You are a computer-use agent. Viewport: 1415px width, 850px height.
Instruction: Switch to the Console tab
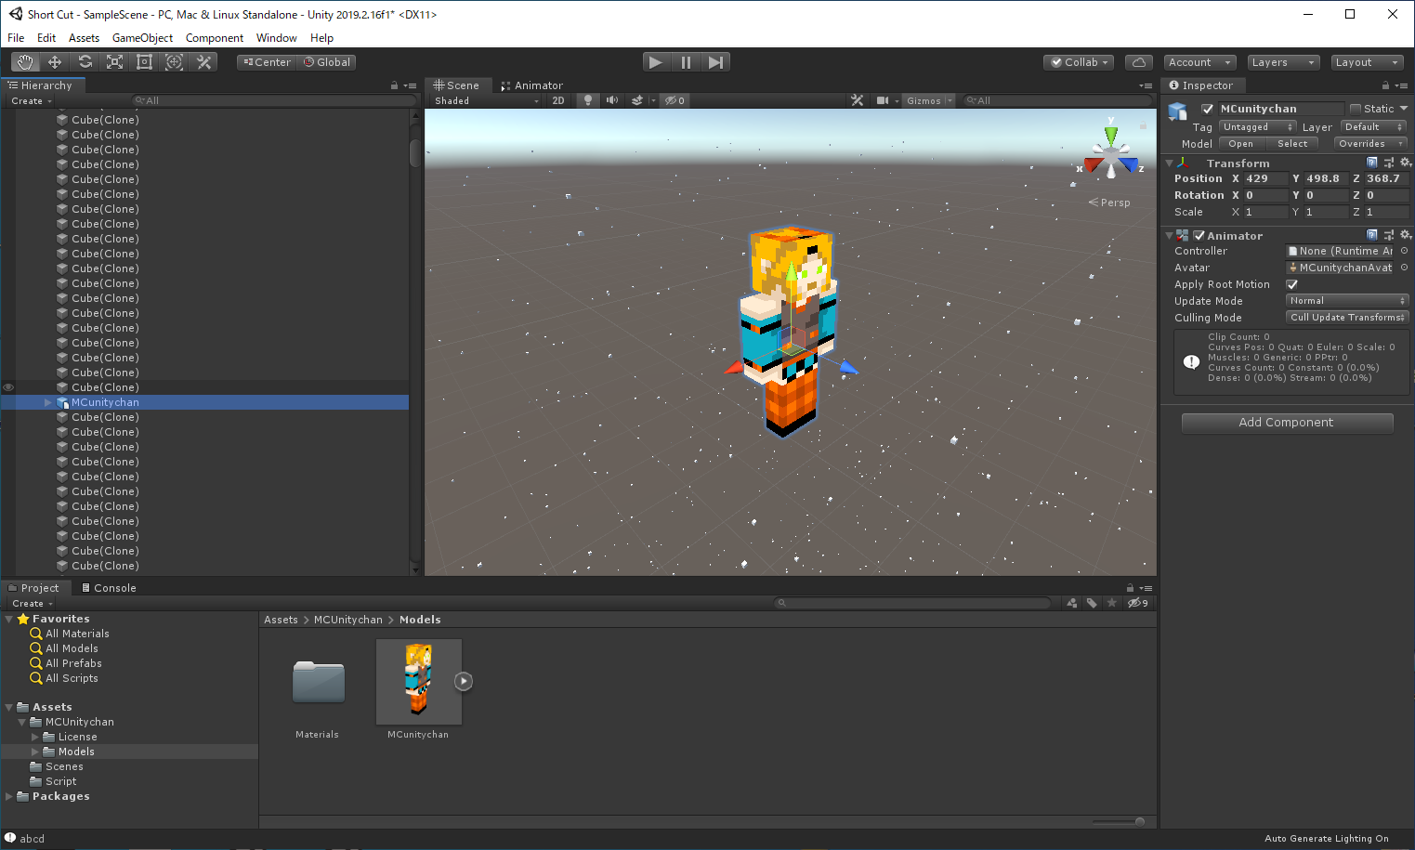pos(108,588)
